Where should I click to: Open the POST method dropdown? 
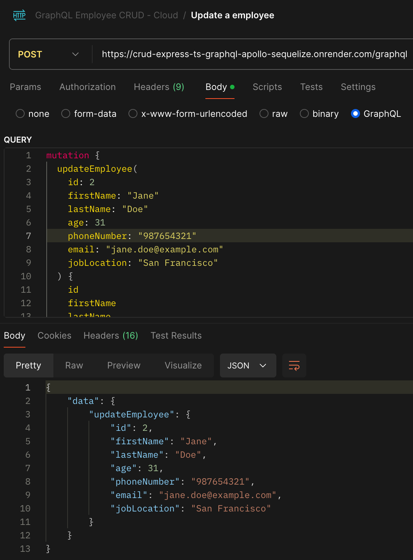[x=49, y=55]
